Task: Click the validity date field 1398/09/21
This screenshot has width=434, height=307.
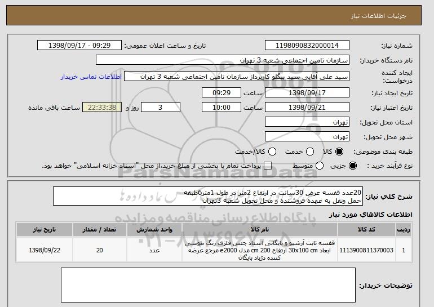Action: pos(307,108)
